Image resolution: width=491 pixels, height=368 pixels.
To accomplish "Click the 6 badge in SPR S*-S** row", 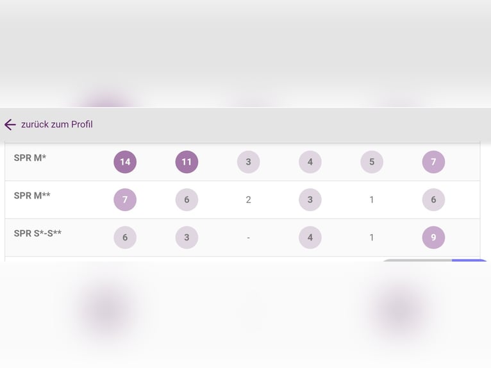I will click(125, 237).
